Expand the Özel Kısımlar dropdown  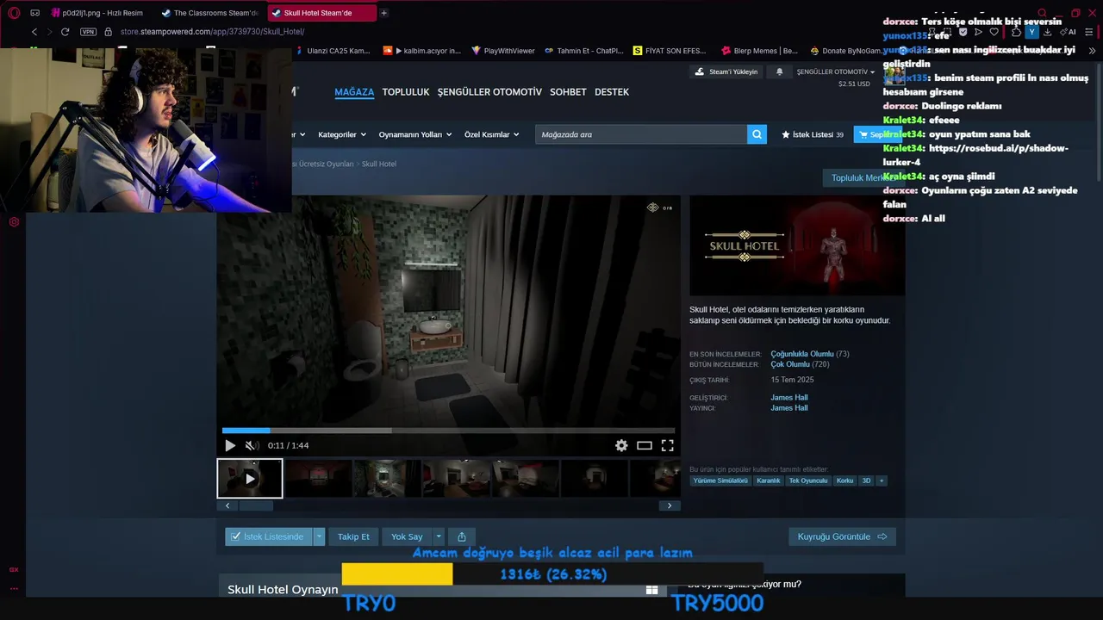(492, 134)
